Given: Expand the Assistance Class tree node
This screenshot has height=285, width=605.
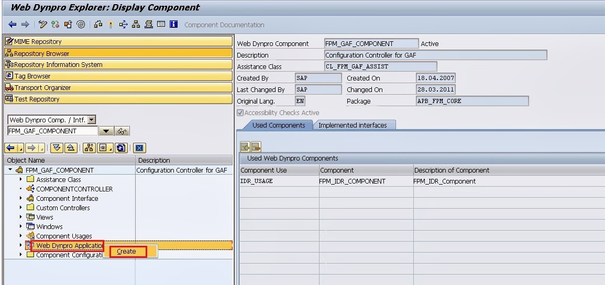Looking at the screenshot, I should pyautogui.click(x=21, y=179).
